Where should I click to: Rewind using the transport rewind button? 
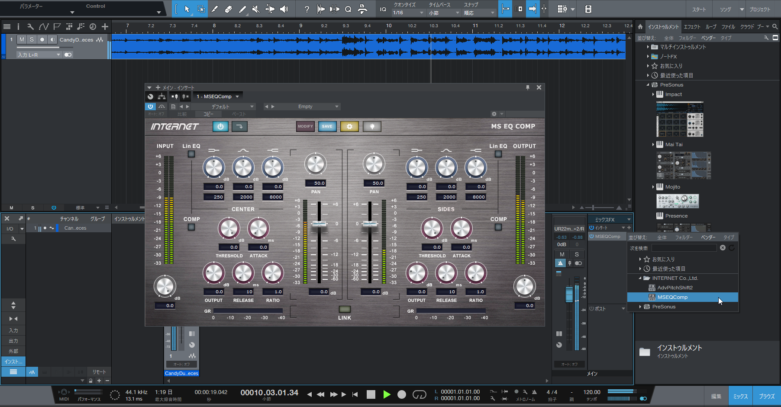(x=320, y=394)
